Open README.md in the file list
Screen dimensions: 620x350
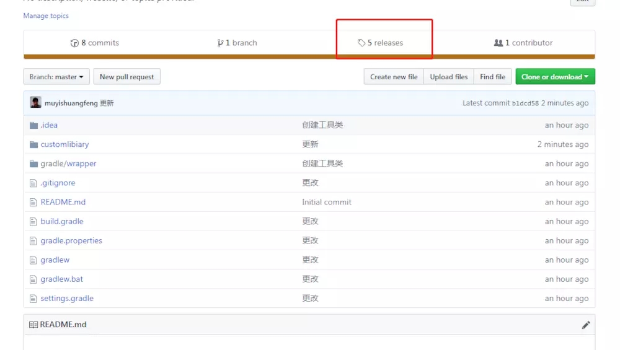point(63,203)
